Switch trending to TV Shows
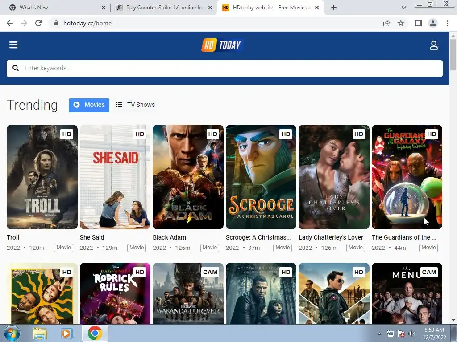Image resolution: width=457 pixels, height=342 pixels. pyautogui.click(x=135, y=105)
